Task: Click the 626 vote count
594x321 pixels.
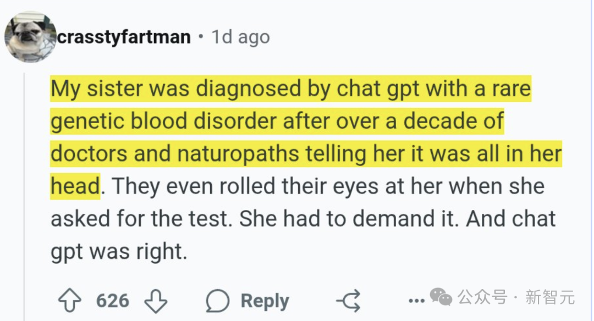Action: pos(113,301)
